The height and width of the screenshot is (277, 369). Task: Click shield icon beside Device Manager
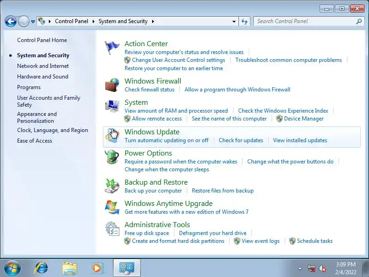pos(280,119)
